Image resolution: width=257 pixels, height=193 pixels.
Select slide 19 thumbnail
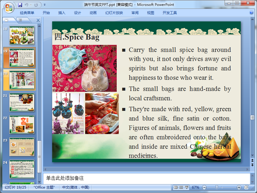pos(22,57)
